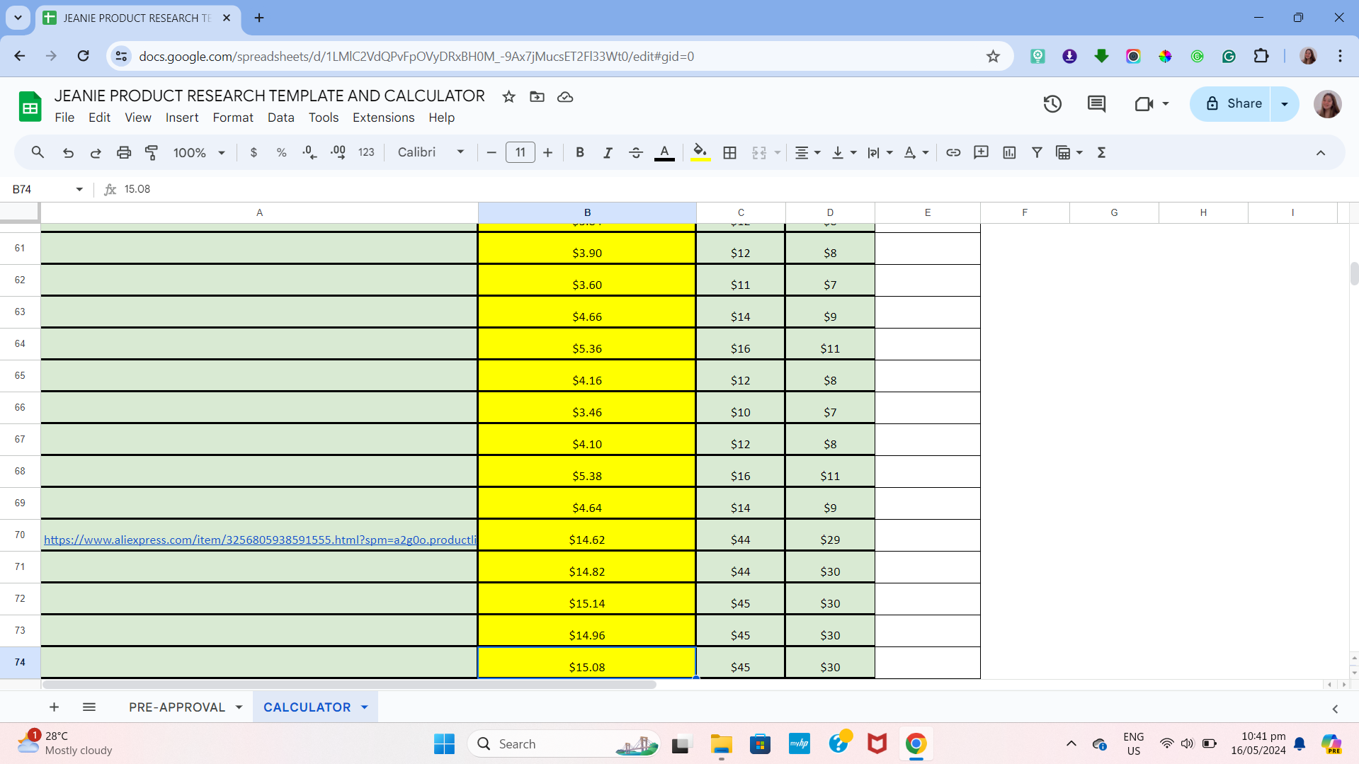Open the zoom level dropdown

coord(199,152)
